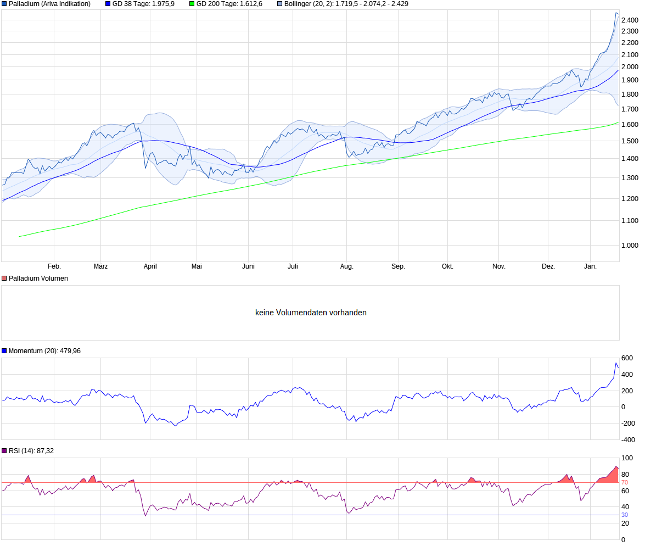Click the red Palladium Volumen legend square
645x546 pixels.
pyautogui.click(x=4, y=278)
